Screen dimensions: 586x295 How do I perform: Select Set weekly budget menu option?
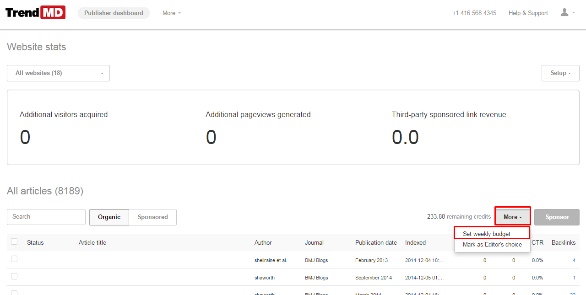pyautogui.click(x=486, y=234)
